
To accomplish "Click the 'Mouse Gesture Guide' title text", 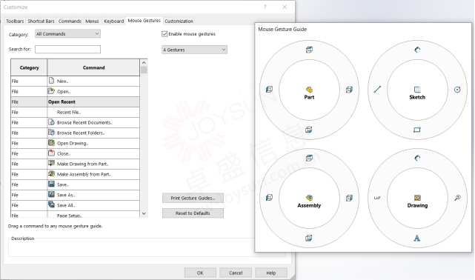I will click(x=282, y=29).
